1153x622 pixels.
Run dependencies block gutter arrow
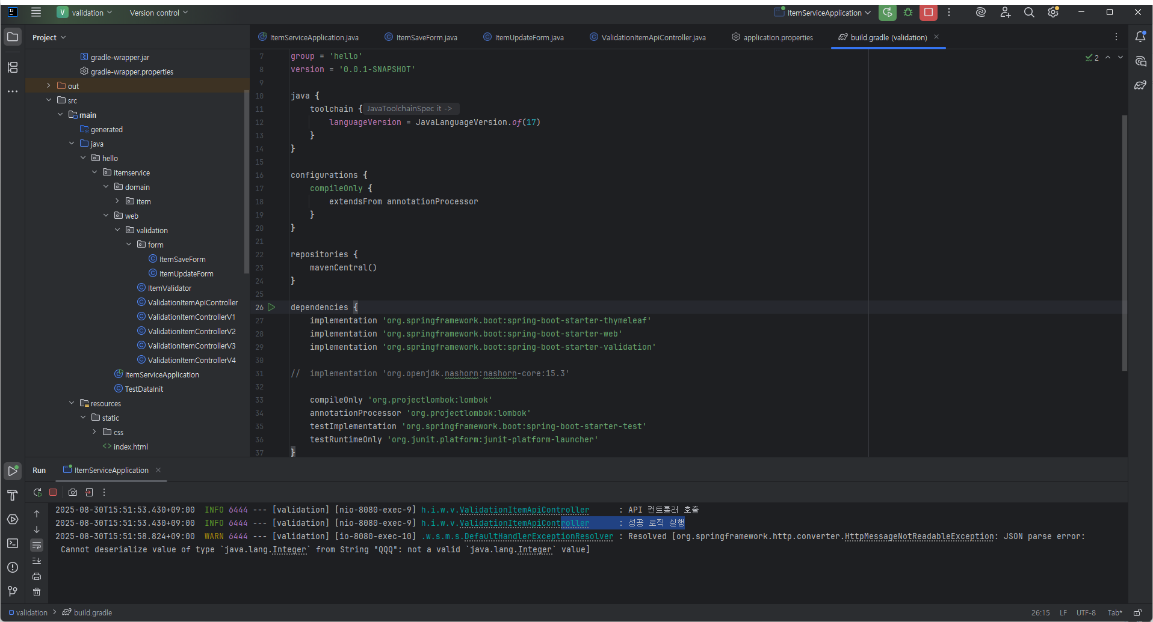(271, 307)
